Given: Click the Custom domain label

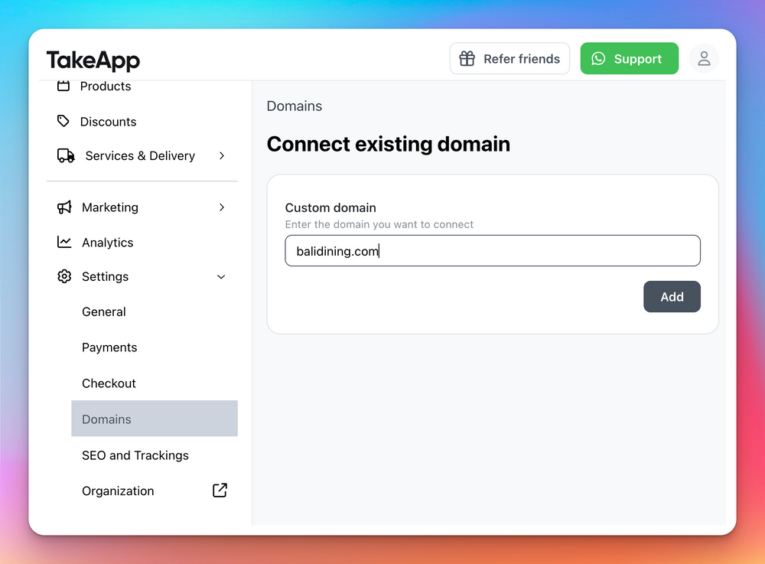Looking at the screenshot, I should [x=330, y=208].
